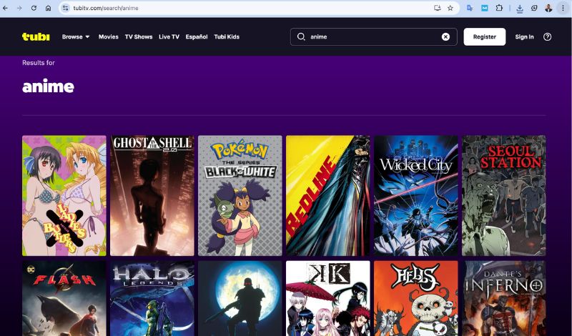Open the TV Shows section
This screenshot has width=572, height=336.
pos(139,36)
